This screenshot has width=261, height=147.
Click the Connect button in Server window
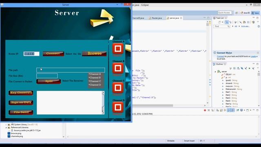coord(53,53)
